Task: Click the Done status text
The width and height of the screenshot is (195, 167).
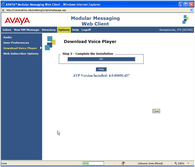Action: (4, 163)
